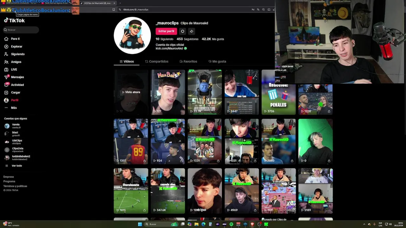Open the blast followed account
This screenshot has height=228, width=406.
point(12,134)
